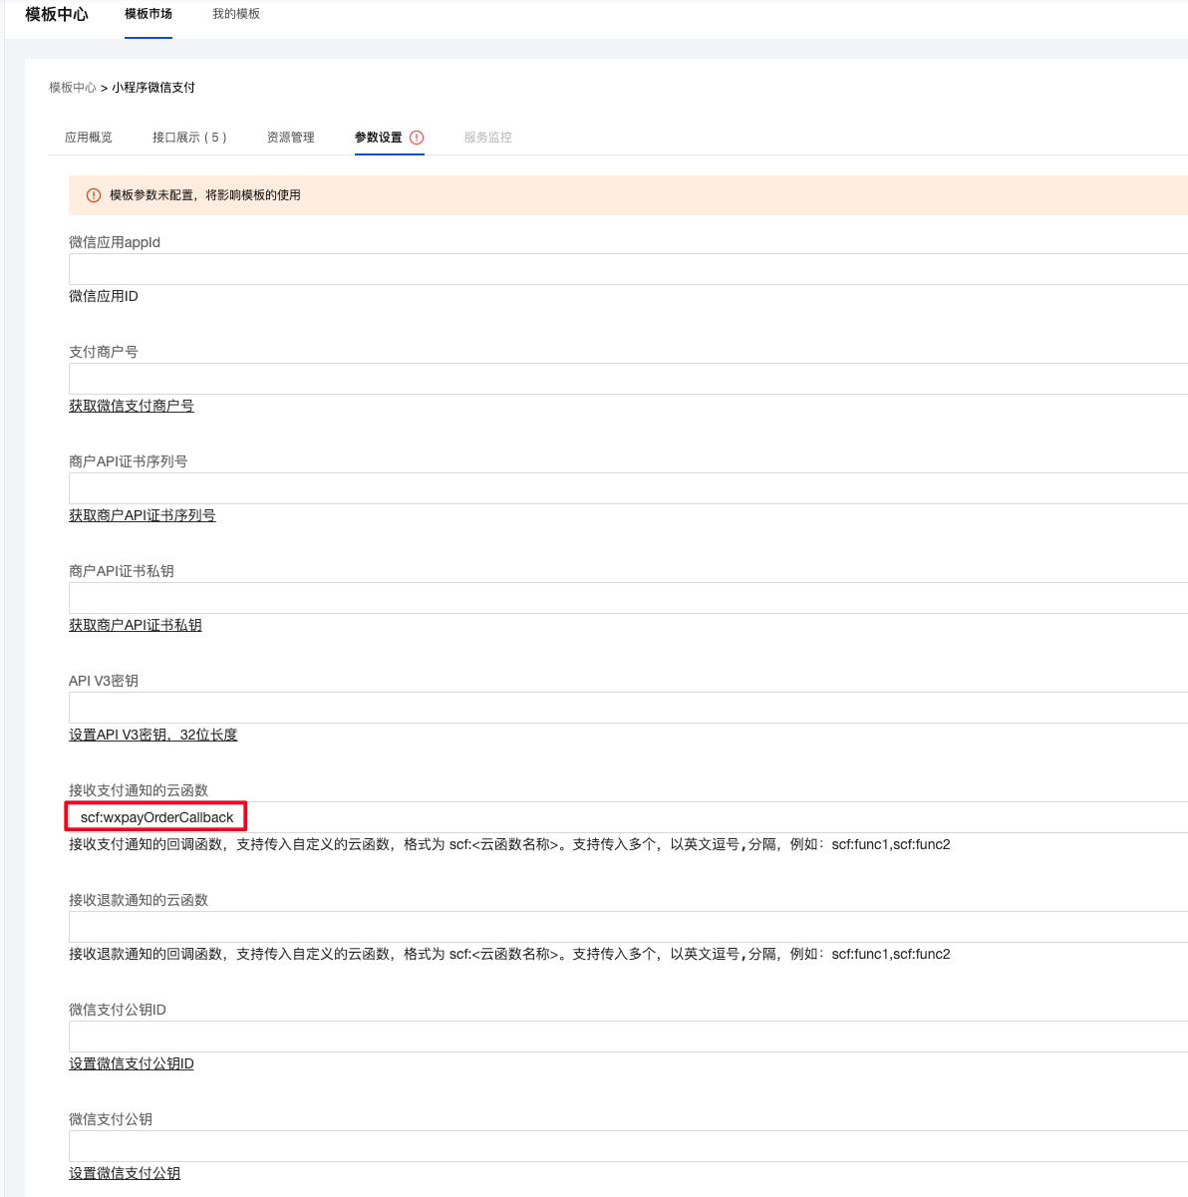
Task: Open the 应用概览 tab
Action: coord(89,138)
